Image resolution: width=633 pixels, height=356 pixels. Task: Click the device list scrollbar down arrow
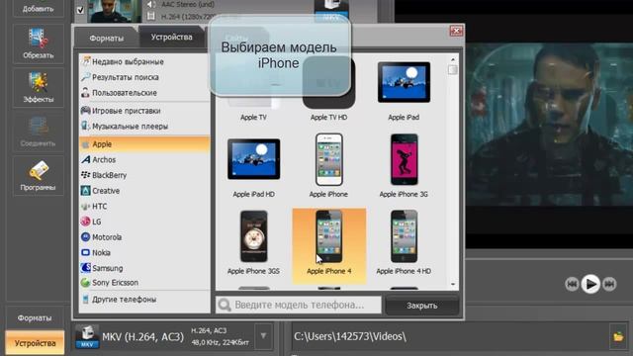click(x=453, y=284)
